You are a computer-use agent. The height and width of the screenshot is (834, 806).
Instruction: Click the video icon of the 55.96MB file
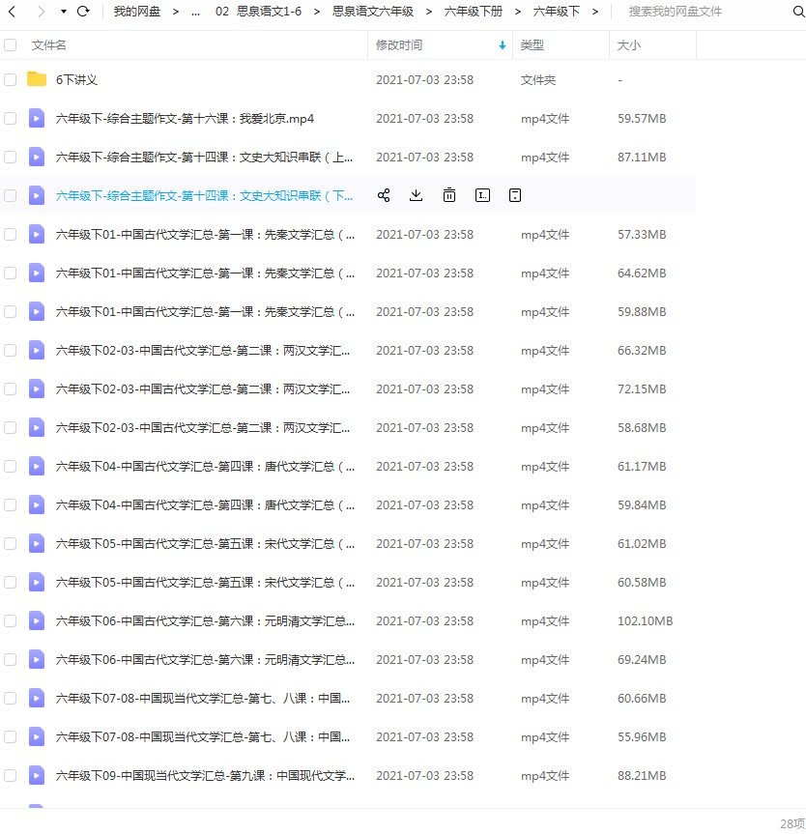point(37,736)
